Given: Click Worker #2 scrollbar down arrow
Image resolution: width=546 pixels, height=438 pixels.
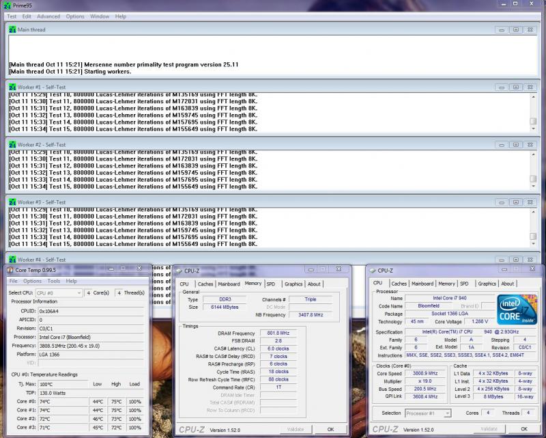Looking at the screenshot, I should pyautogui.click(x=533, y=187).
